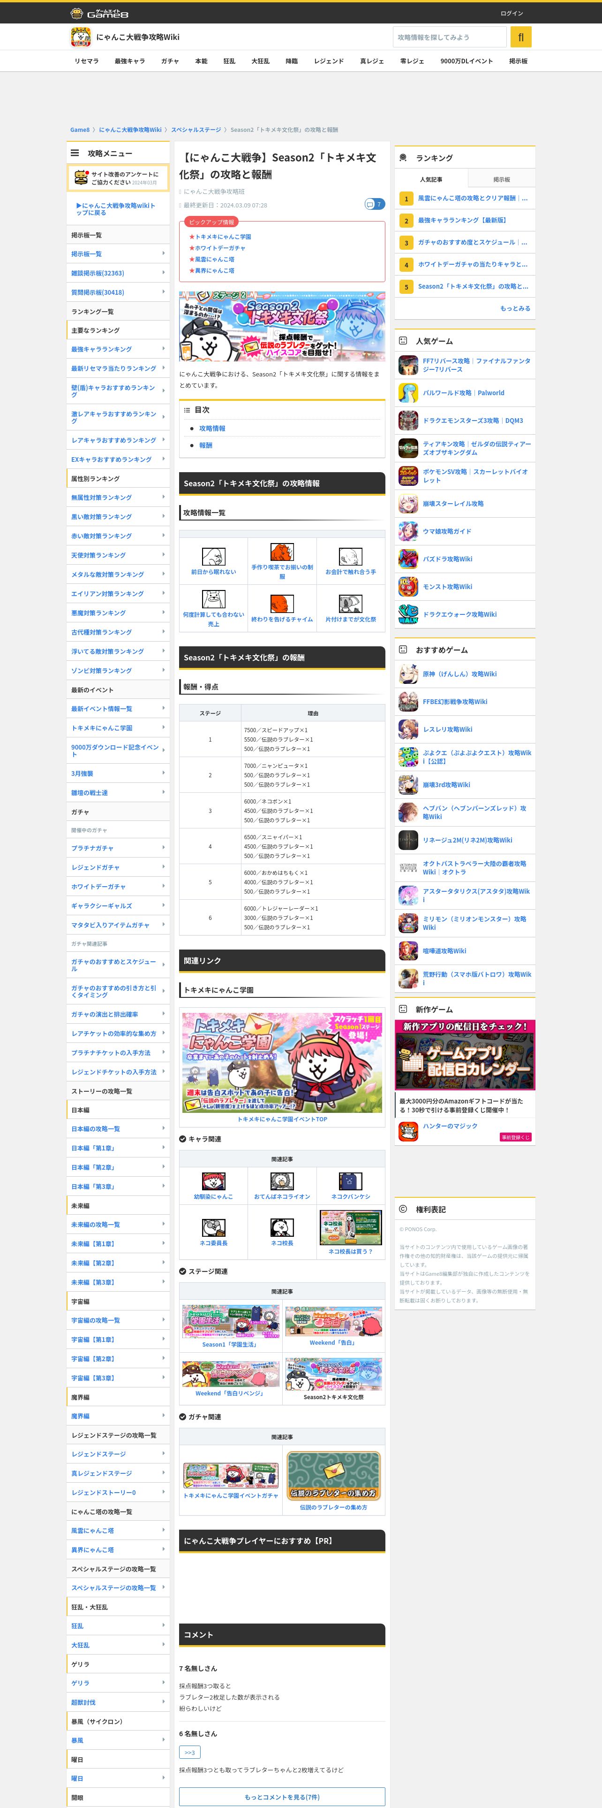Screen dimensions: 602x1808
Task: Click the 崩壊スターレイル攻略 icon
Action: pos(408,503)
